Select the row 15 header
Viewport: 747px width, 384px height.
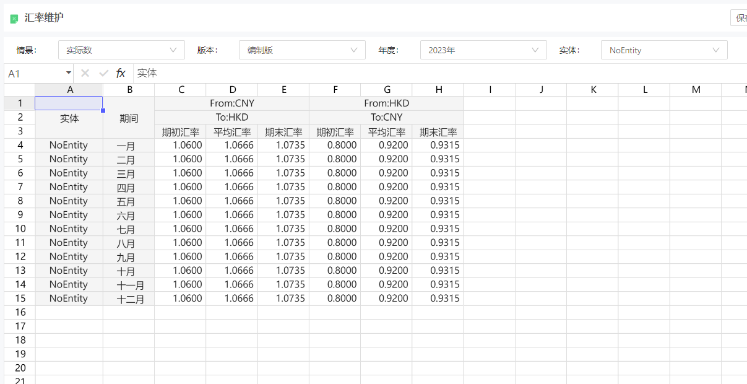coord(20,299)
